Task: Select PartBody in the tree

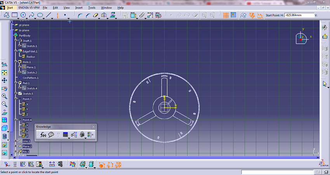Action: pyautogui.click(x=24, y=36)
